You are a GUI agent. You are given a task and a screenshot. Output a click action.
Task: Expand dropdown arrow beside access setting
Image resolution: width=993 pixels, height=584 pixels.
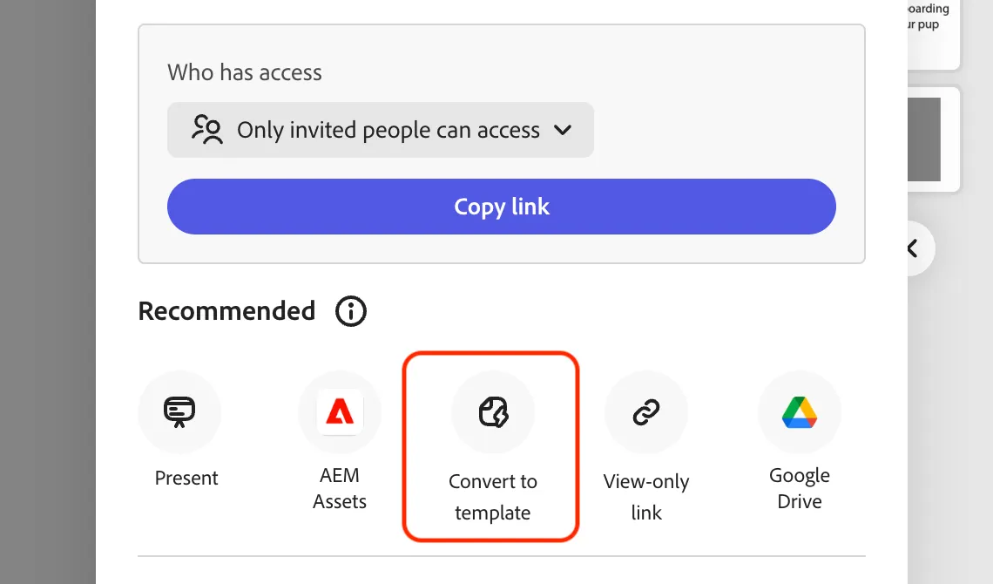[x=563, y=130]
